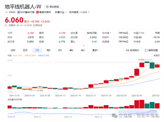
Task: Select the 五日 five-day tab
Action: [25, 50]
